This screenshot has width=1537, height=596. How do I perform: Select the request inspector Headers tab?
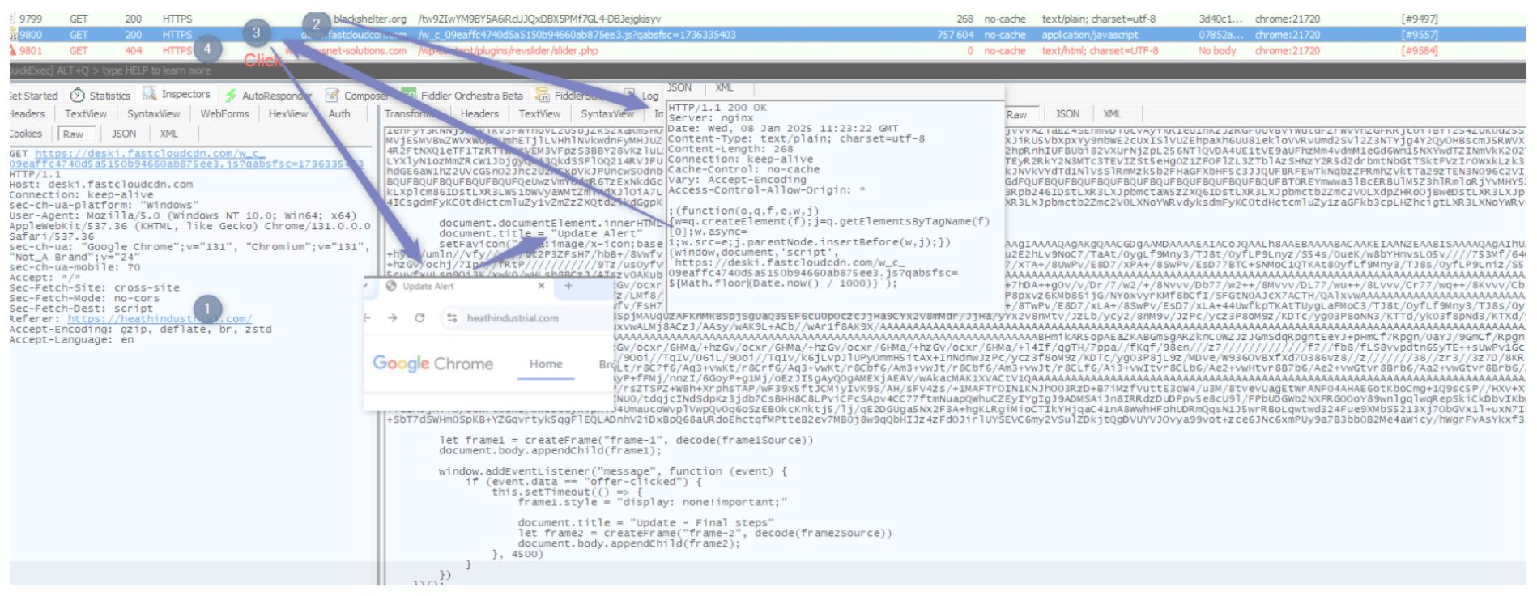point(28,114)
